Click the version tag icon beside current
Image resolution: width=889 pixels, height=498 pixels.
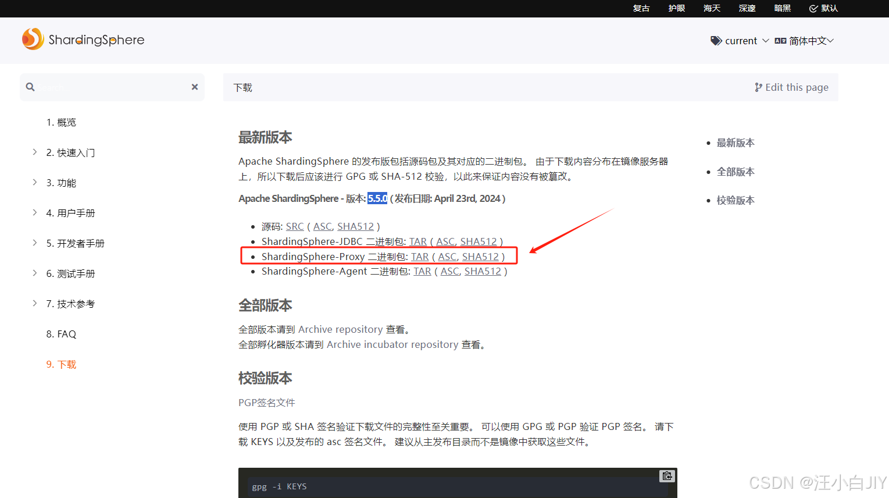[716, 41]
